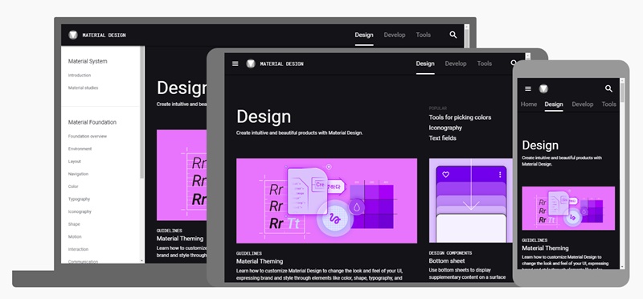Switch to the Tools tab on the tablet view
The width and height of the screenshot is (643, 299).
[x=485, y=63]
